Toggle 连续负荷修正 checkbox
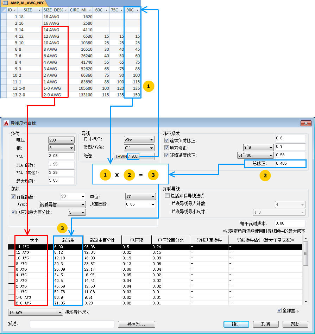The height and width of the screenshot is (334, 315). point(166,140)
